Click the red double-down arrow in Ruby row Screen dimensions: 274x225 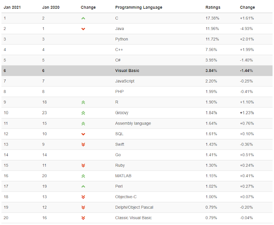point(83,166)
